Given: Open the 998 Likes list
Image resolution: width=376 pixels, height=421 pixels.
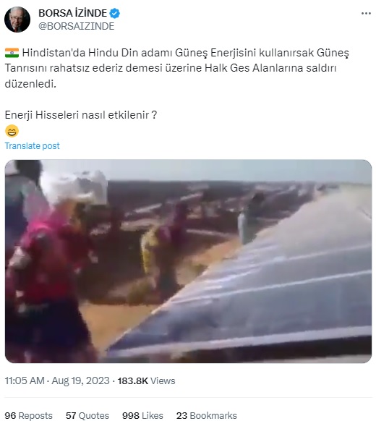Looking at the screenshot, I should point(142,416).
